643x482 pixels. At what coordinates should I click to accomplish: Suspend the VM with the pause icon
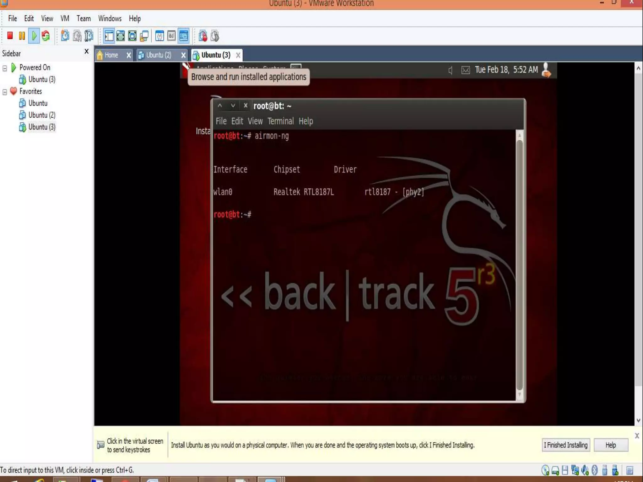[x=22, y=36]
